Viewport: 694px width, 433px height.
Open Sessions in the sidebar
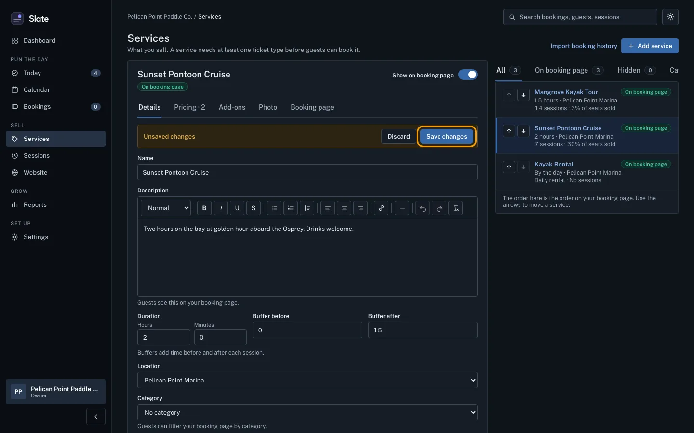pos(55,156)
